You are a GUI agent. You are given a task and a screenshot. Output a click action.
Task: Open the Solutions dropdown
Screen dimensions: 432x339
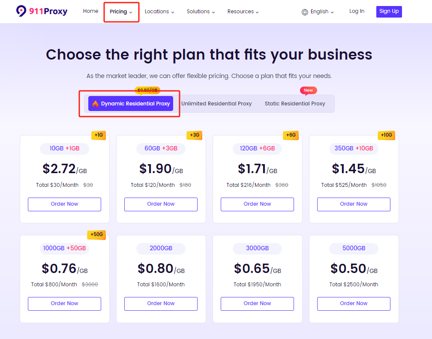pyautogui.click(x=201, y=12)
